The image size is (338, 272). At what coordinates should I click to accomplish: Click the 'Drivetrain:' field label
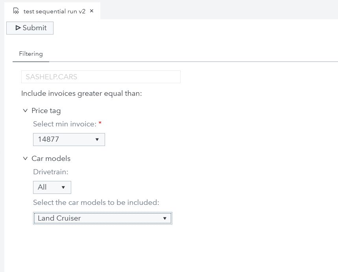pyautogui.click(x=50, y=172)
